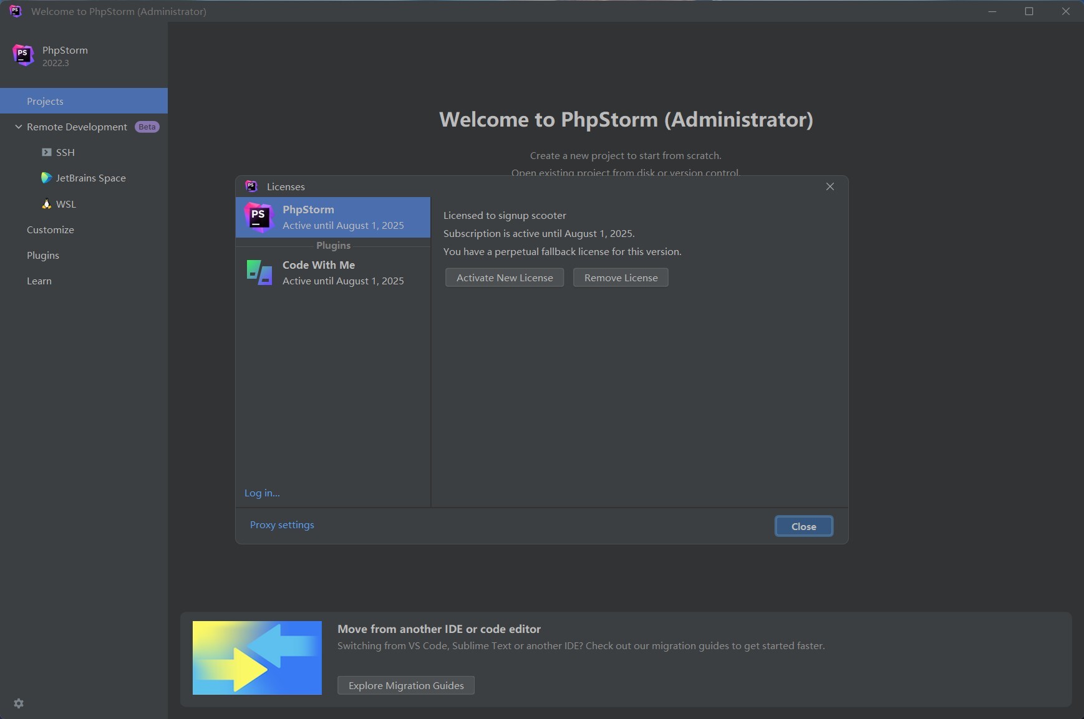Click perpetual fallback license text
This screenshot has width=1084, height=719.
[x=562, y=251]
